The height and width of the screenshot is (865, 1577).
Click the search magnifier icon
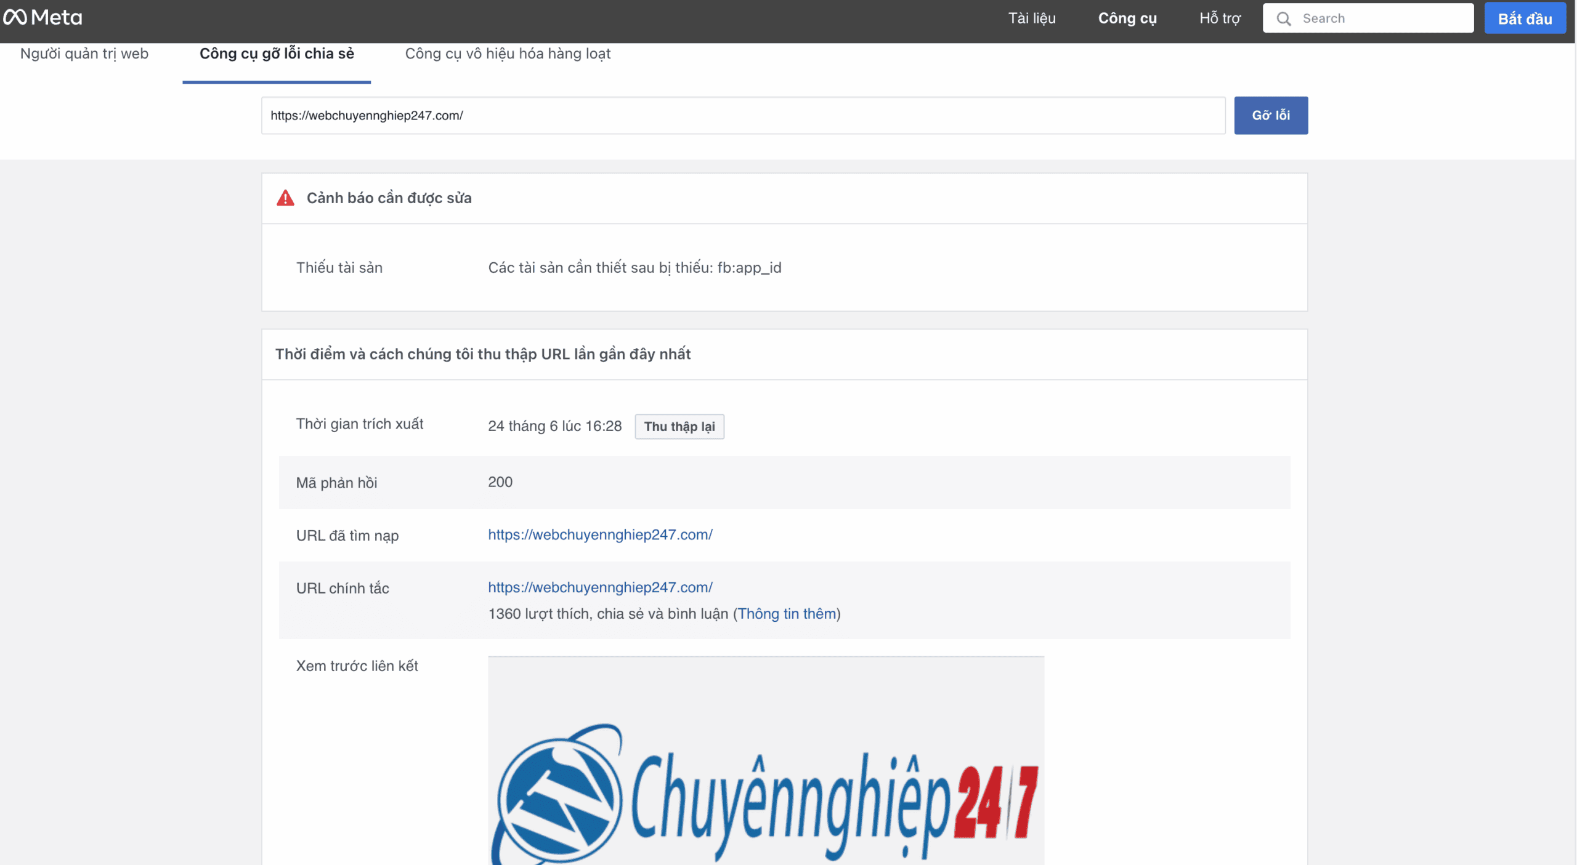1283,18
